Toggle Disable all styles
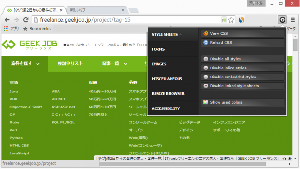300x169 pixels. coord(242,59)
